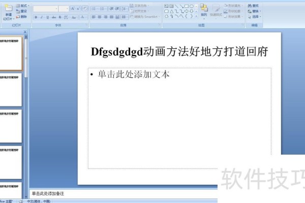The height and width of the screenshot is (203, 305).
Task: Toggle Align Text Right
Action: click(105, 17)
